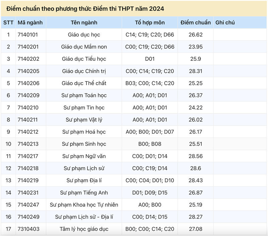
Task: Select the "Giáo dục Chính trị" major name
Action: pos(84,71)
